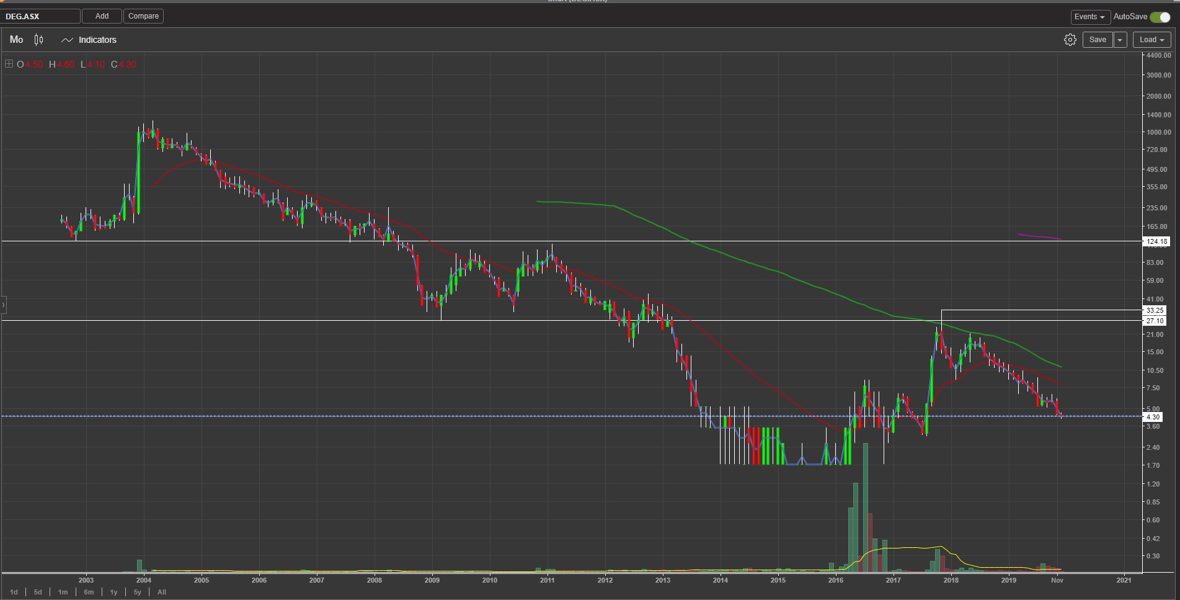Image resolution: width=1180 pixels, height=600 pixels.
Task: Select the All time range
Action: click(162, 592)
